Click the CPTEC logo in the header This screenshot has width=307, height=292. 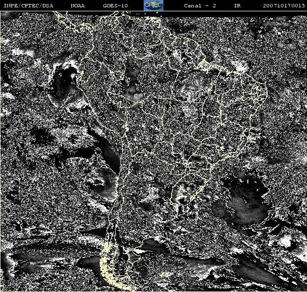click(153, 5)
